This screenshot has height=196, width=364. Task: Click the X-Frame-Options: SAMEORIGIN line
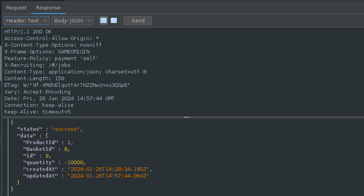[x=47, y=52]
